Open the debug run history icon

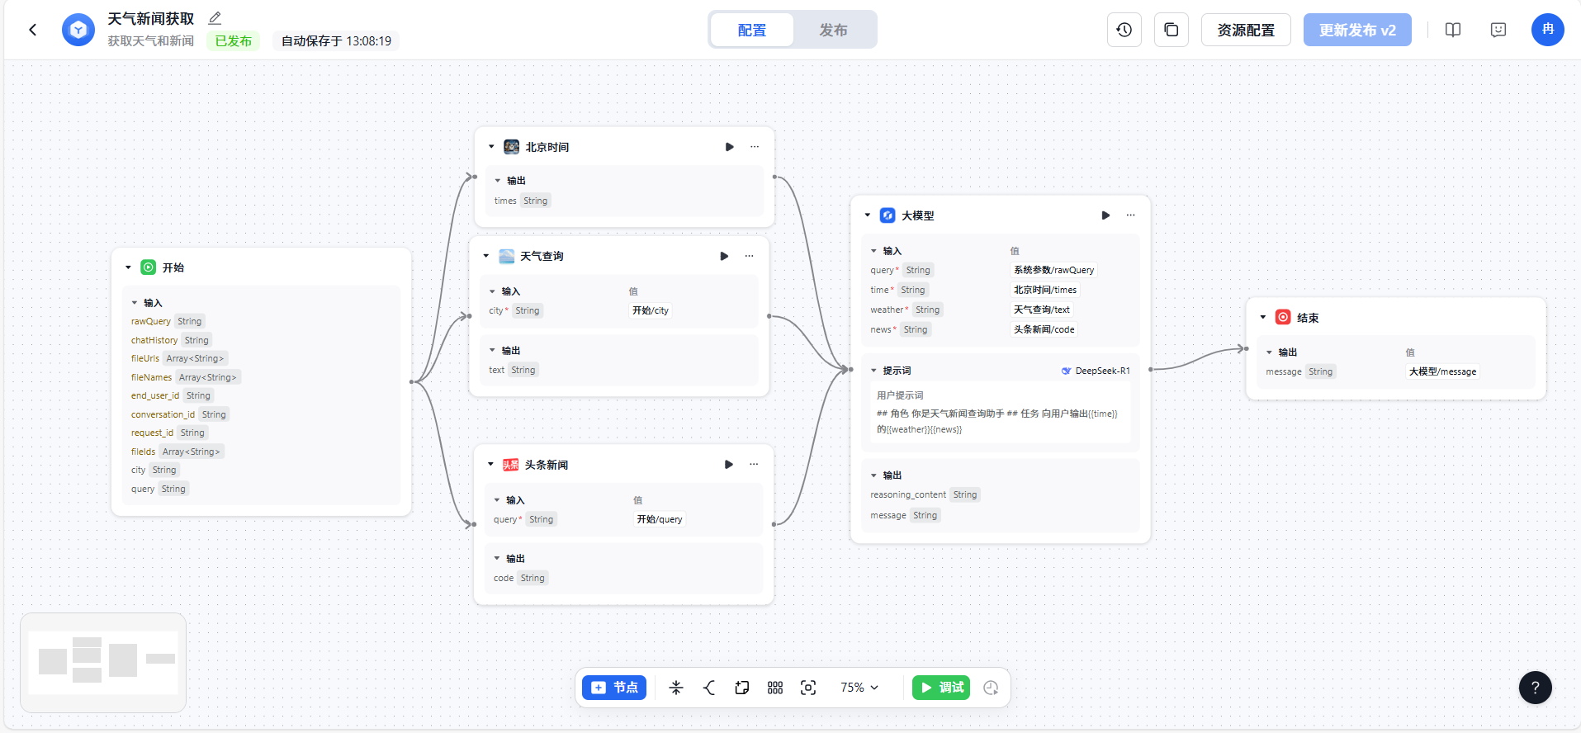point(991,688)
